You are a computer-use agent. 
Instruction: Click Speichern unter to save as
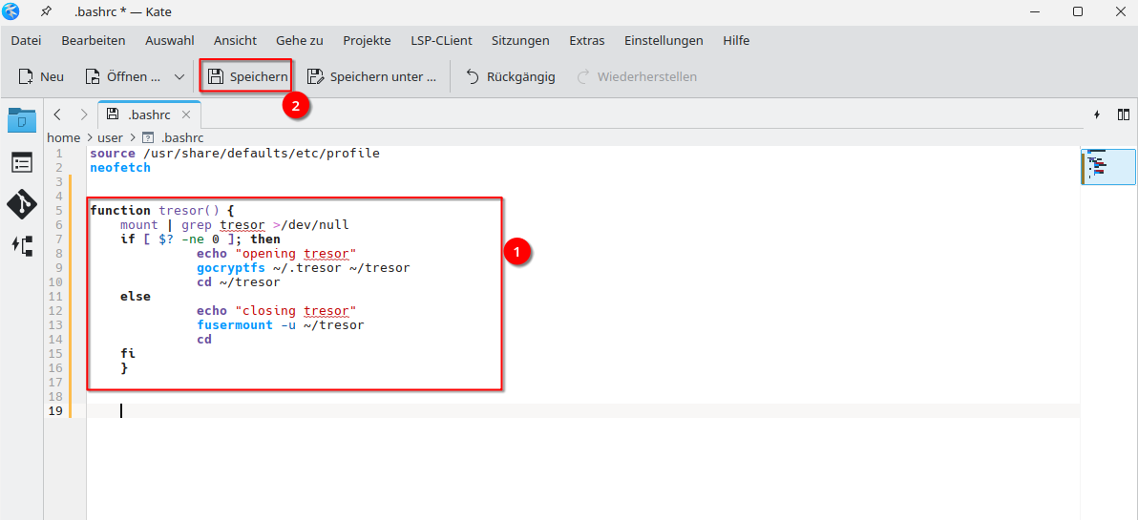click(371, 76)
